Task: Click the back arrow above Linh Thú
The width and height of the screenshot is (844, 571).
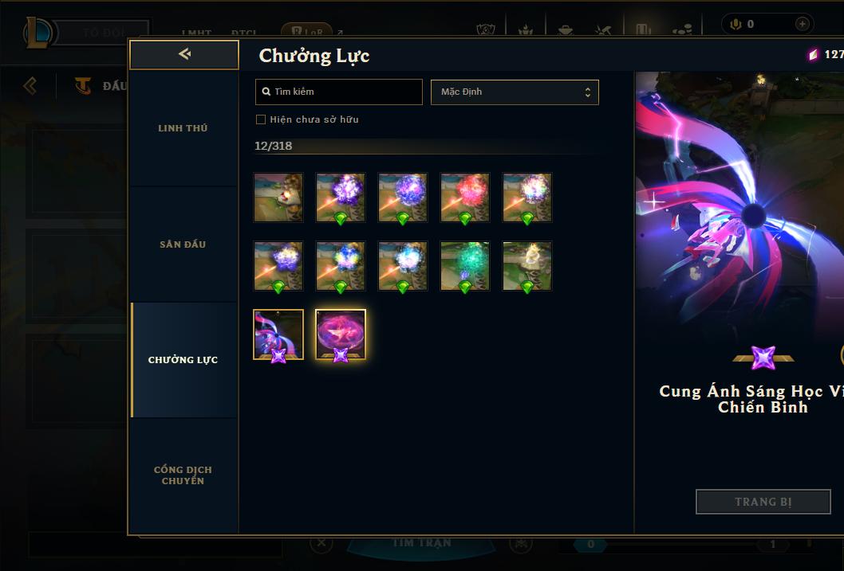Action: 184,54
